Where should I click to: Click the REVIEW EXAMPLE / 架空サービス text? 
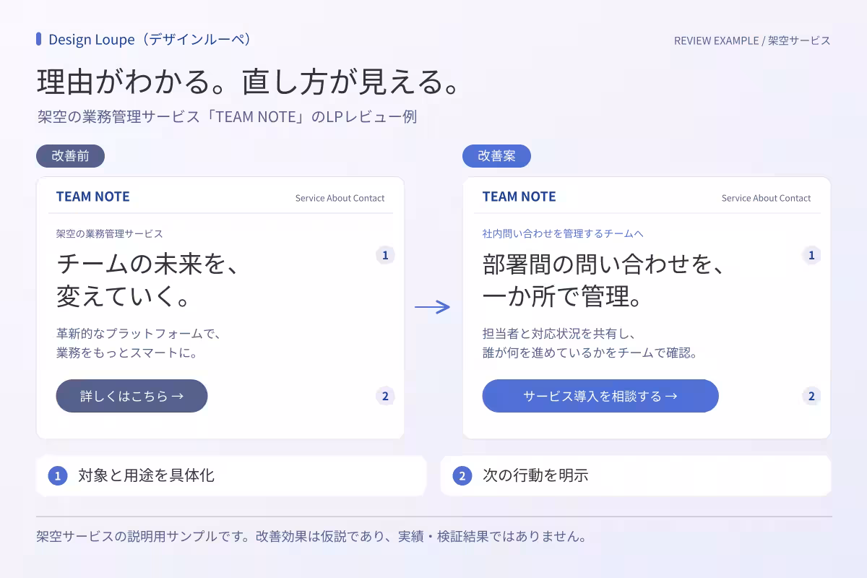[752, 40]
